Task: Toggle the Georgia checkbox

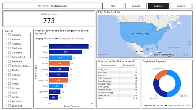Action: click(x=9, y=75)
